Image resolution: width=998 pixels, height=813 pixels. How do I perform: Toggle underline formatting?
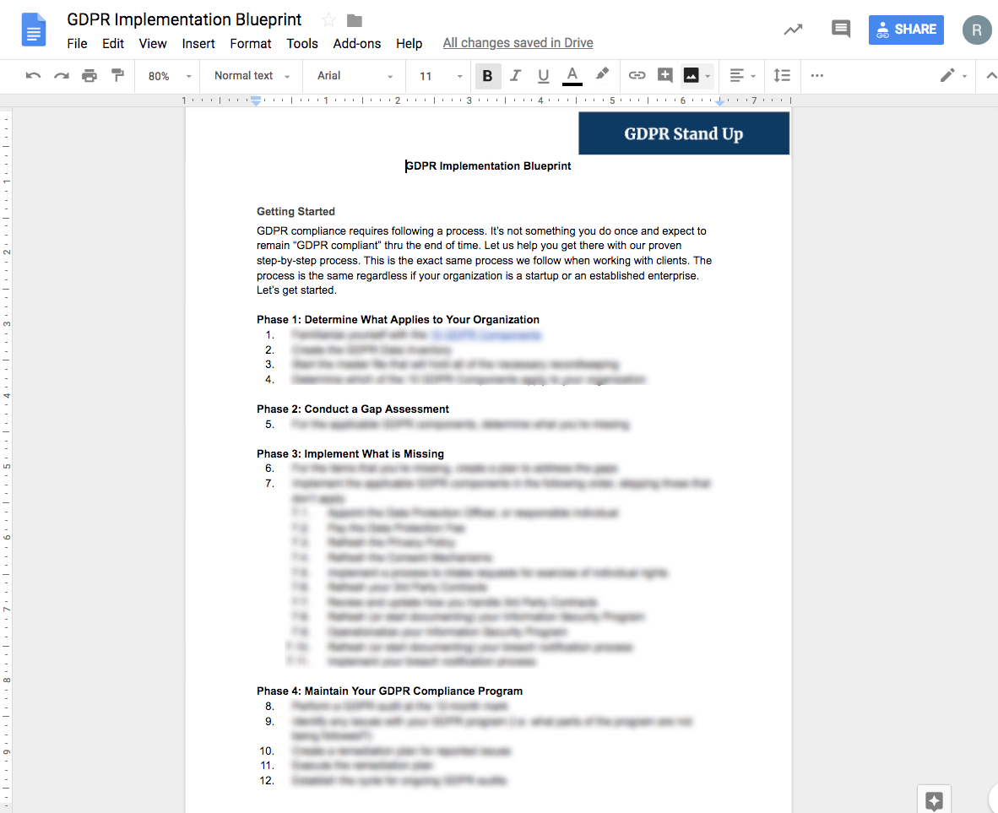point(543,76)
